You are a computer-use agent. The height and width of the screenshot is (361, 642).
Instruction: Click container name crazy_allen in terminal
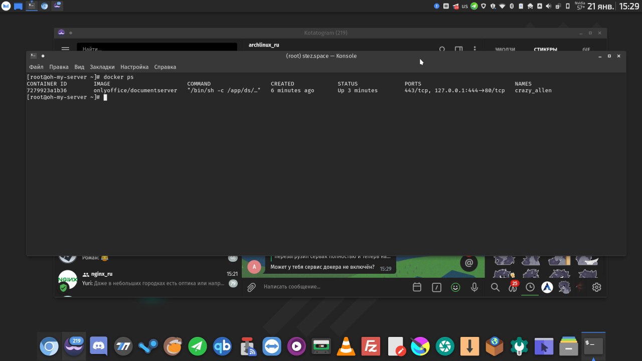pos(533,91)
